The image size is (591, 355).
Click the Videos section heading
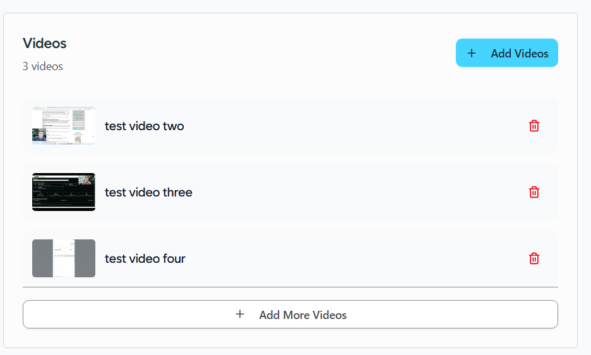[45, 43]
